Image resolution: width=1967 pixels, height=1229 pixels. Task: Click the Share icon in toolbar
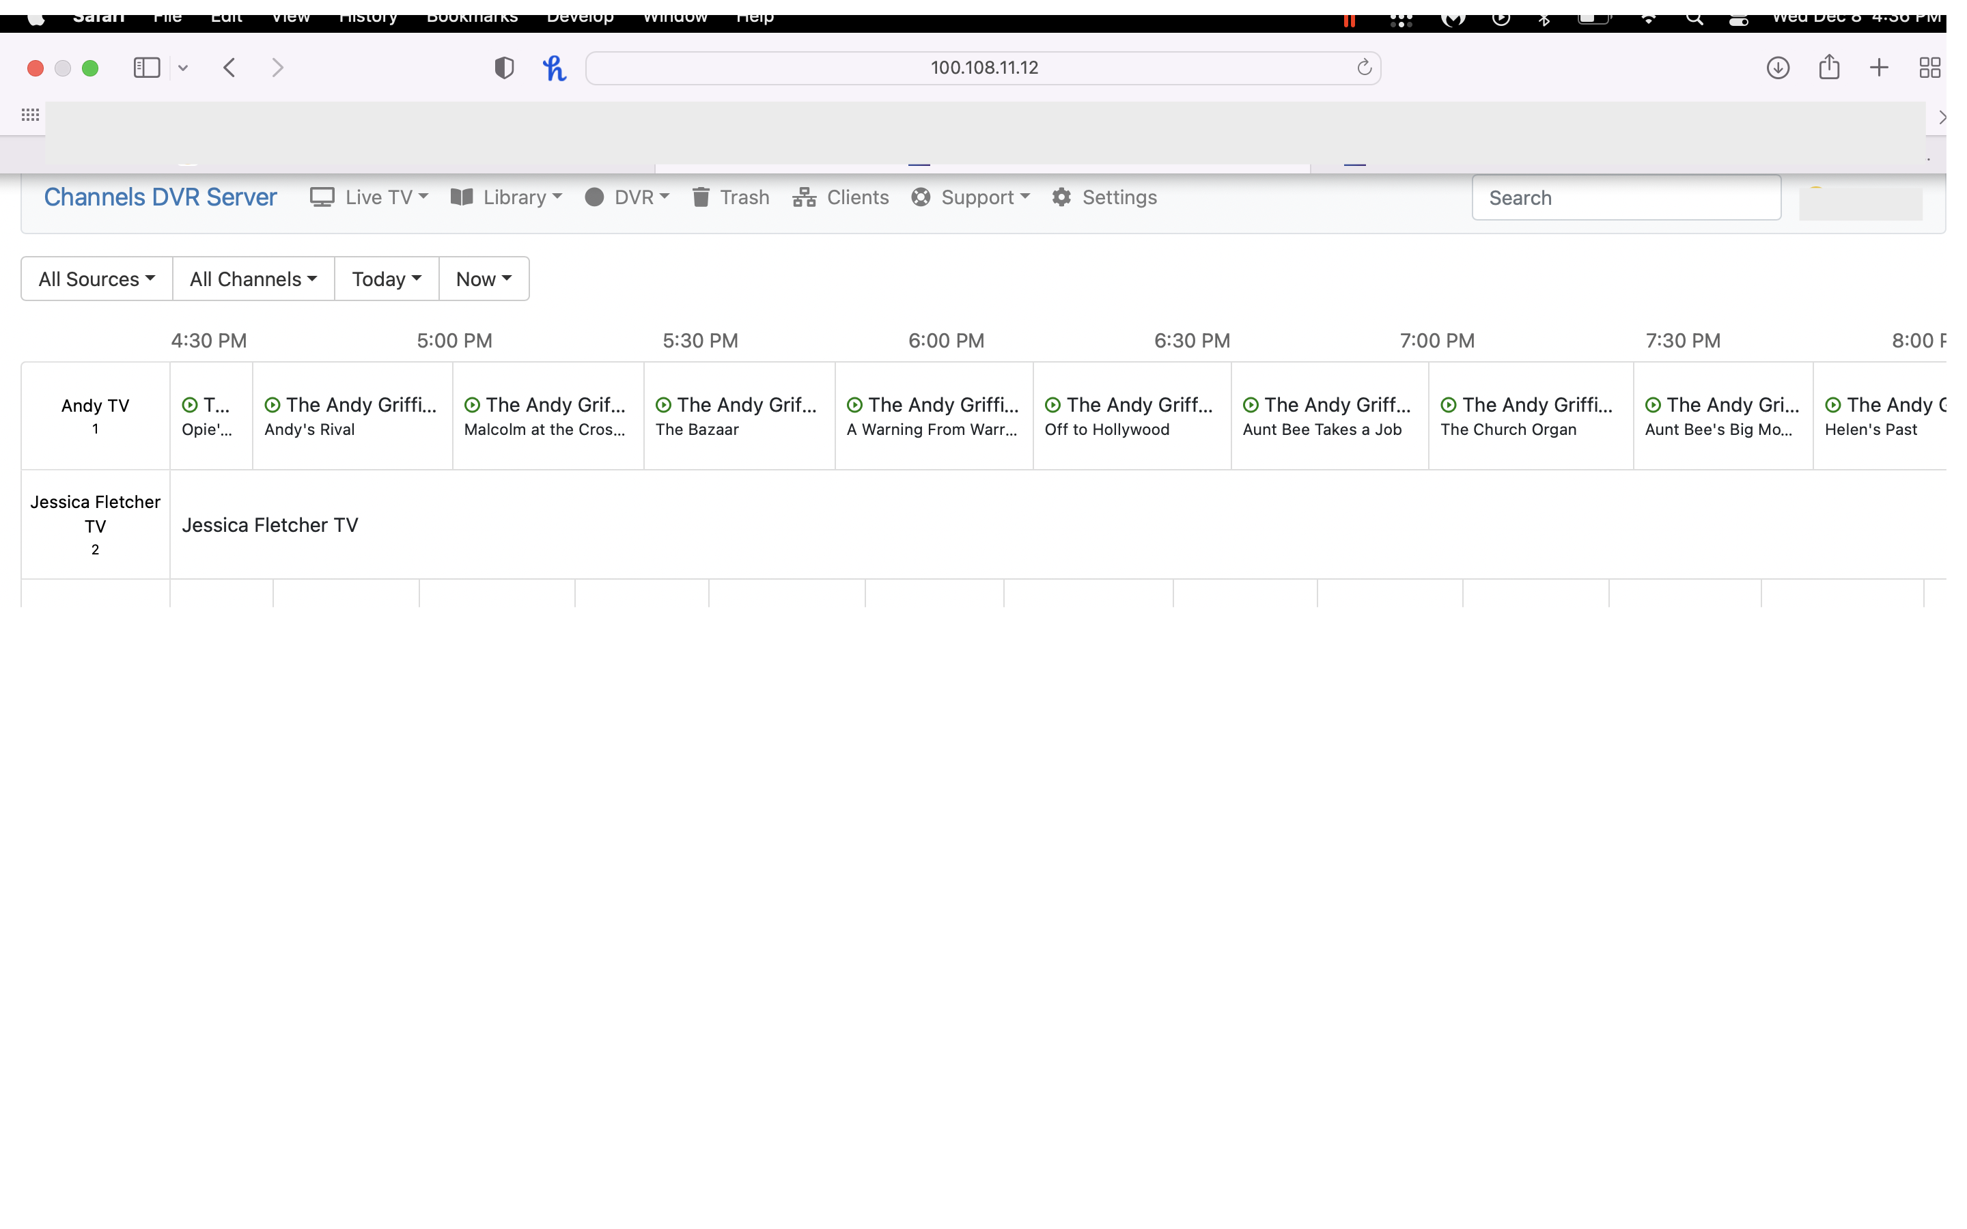click(1829, 68)
